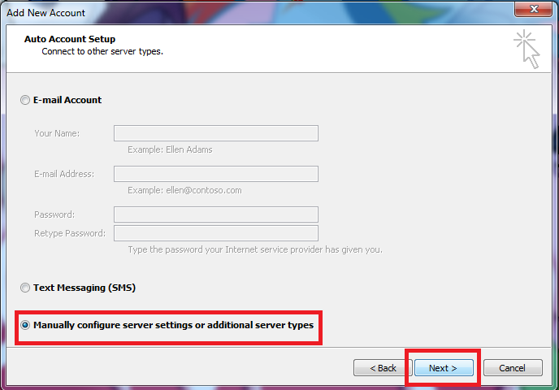Click the 'Example: Ellen Adams' hint text
Image resolution: width=559 pixels, height=390 pixels.
(x=170, y=149)
